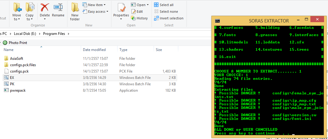
Task: Click Select all in the ribbon
Action: [x=164, y=5]
